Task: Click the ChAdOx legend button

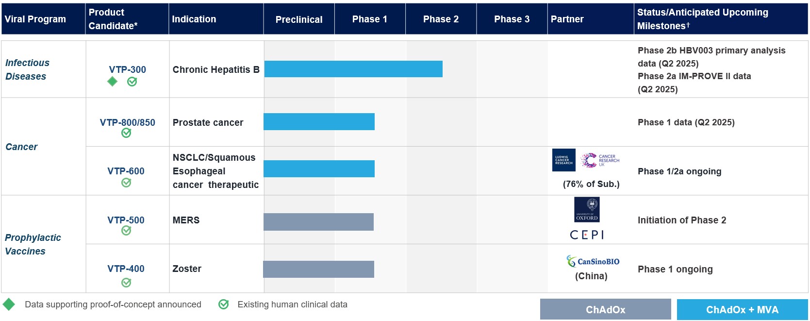Action: (605, 309)
